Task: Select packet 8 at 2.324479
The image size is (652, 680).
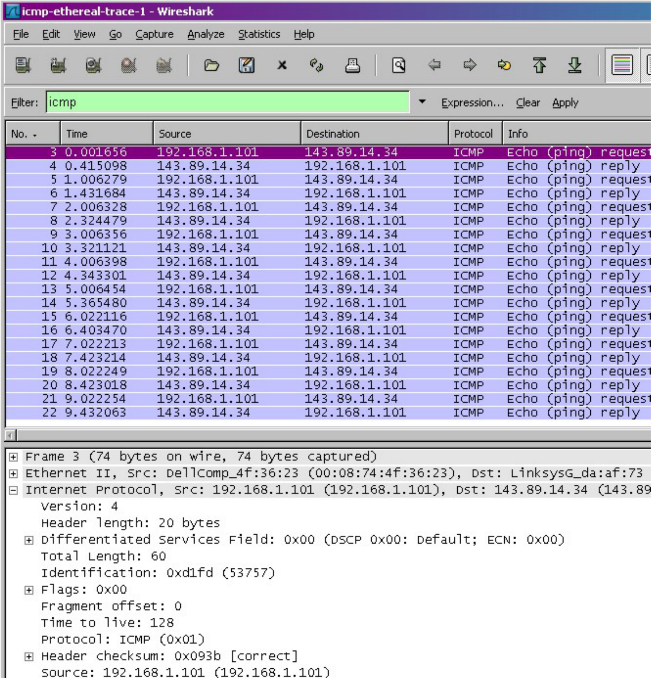Action: (328, 221)
